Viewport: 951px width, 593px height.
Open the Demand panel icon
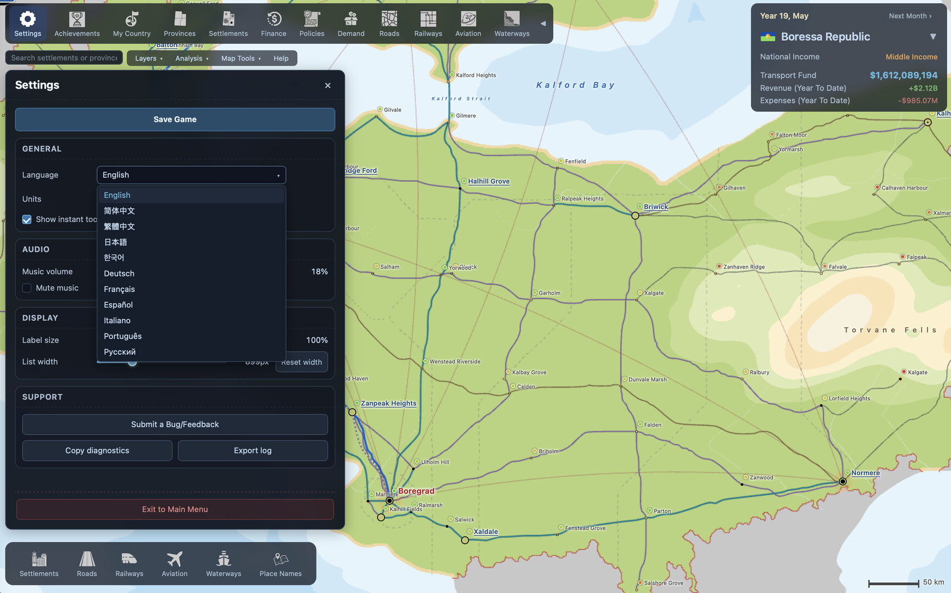pos(351,24)
